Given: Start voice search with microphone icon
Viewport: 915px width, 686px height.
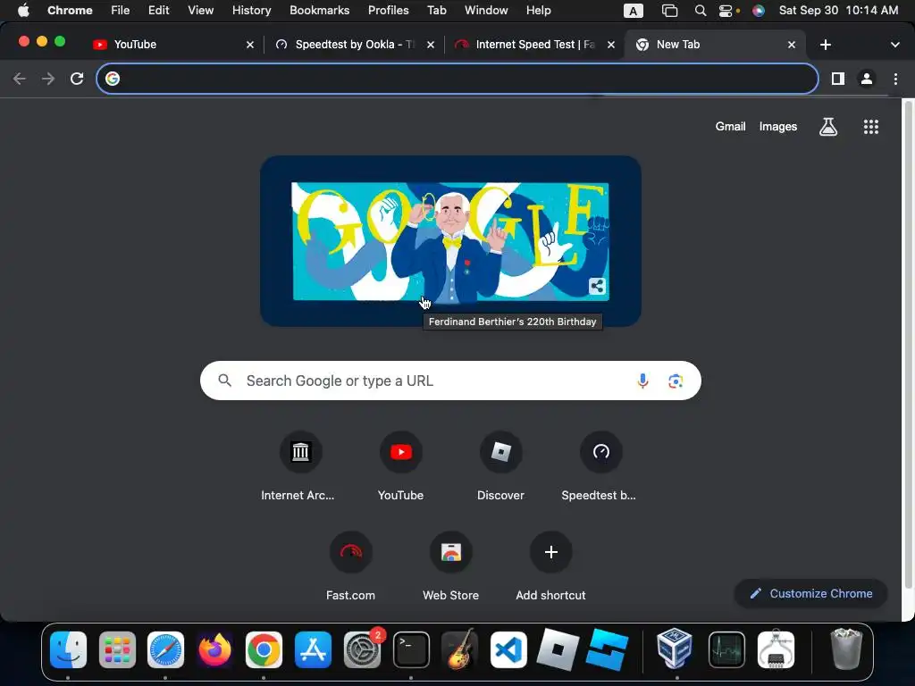Looking at the screenshot, I should 642,381.
